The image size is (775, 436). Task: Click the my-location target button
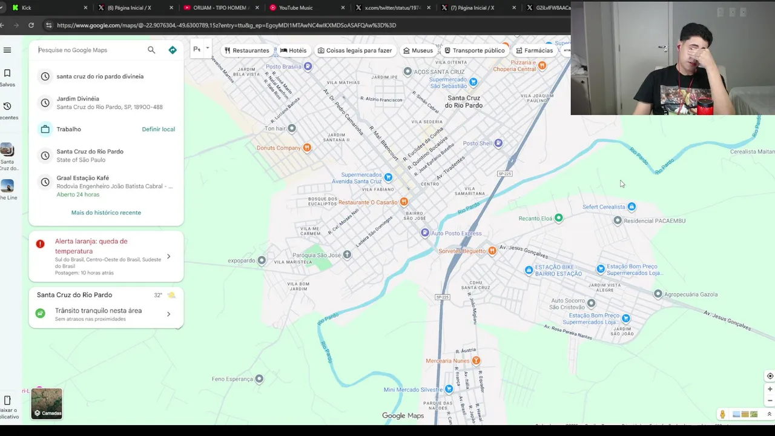click(x=770, y=376)
